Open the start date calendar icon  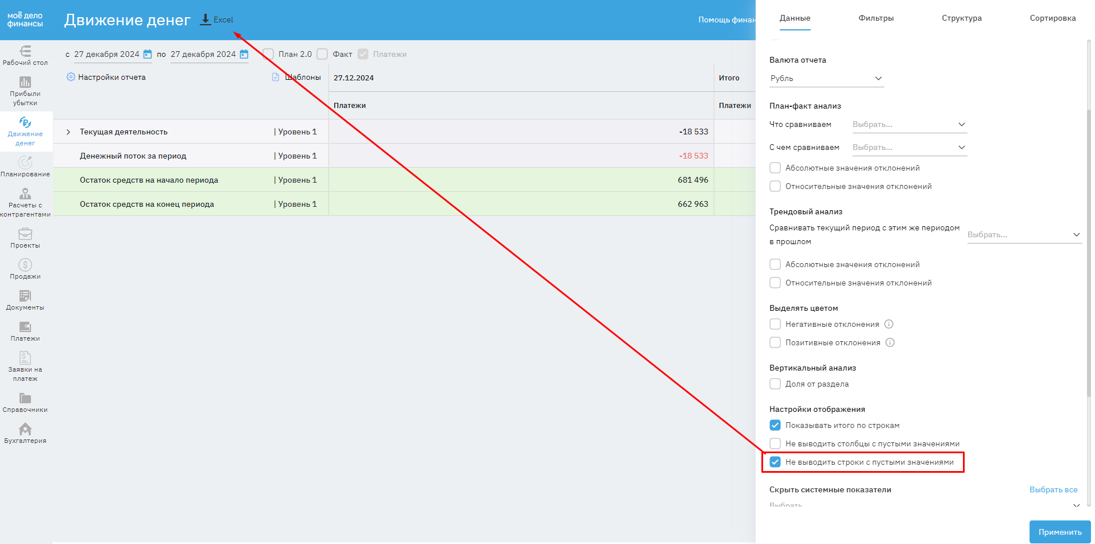pyautogui.click(x=148, y=54)
